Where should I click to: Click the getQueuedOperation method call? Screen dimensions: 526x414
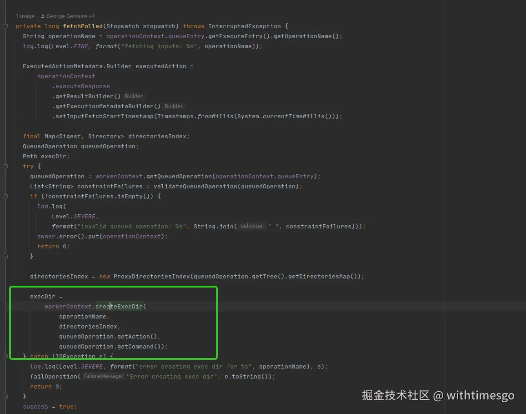(179, 177)
